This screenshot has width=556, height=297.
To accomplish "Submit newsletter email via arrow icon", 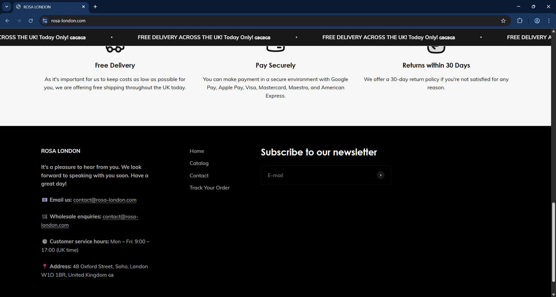I will point(380,175).
